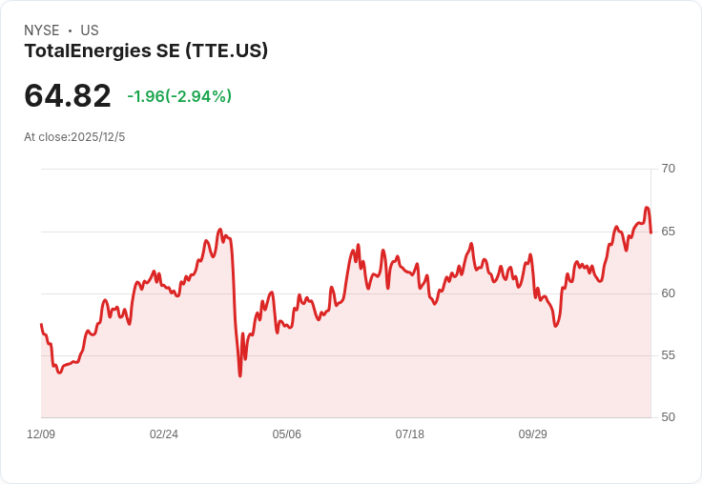Click the 70 price axis label
Viewport: 702px width, 484px height.
668,169
